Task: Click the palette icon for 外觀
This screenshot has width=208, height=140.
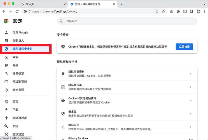Action: (6, 65)
